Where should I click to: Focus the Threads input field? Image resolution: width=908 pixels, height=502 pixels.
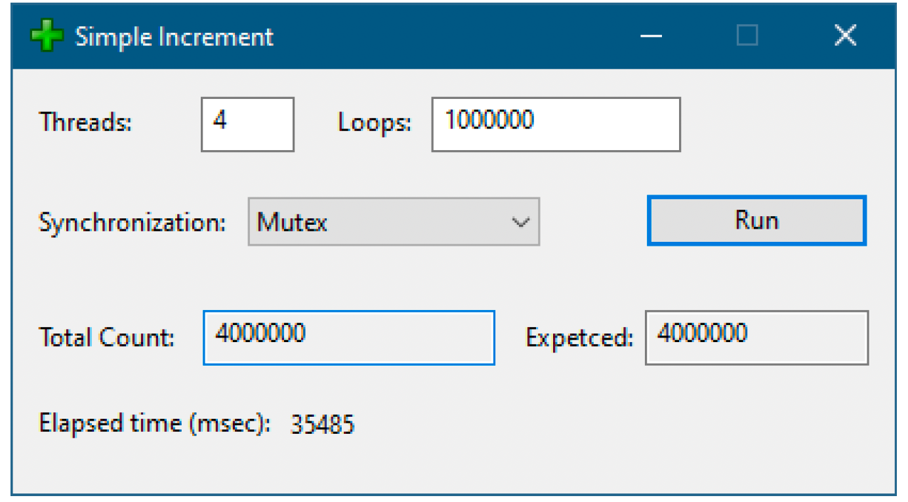tap(247, 125)
